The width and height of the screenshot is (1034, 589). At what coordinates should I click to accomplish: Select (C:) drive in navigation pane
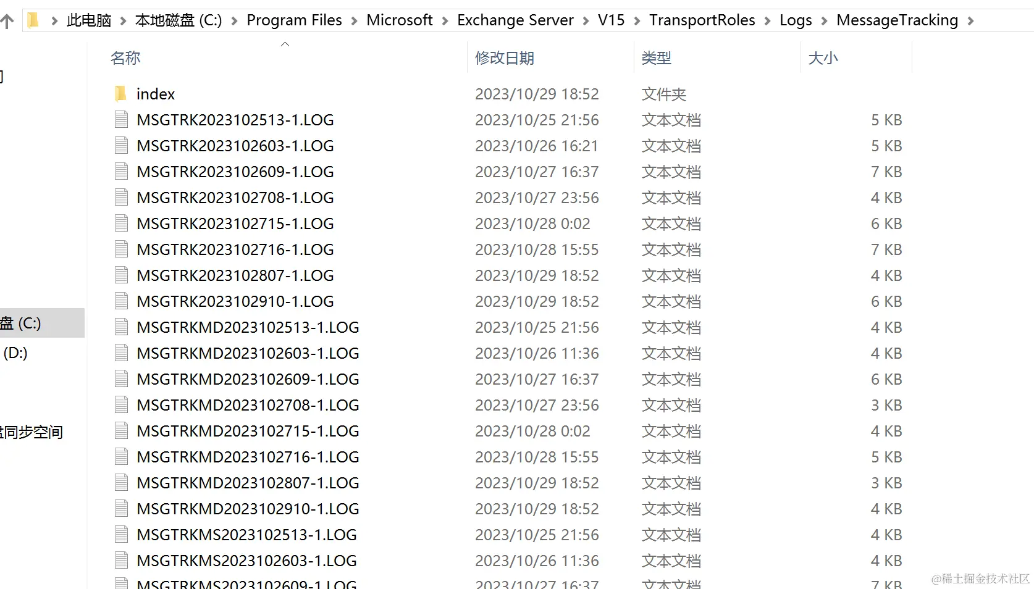(25, 323)
